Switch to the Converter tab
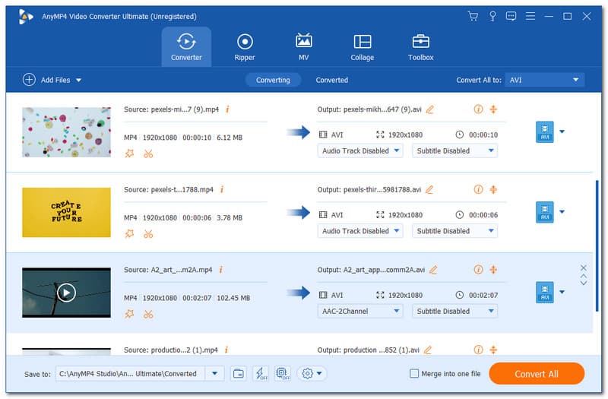Screen dimensions: 608x399 point(186,47)
